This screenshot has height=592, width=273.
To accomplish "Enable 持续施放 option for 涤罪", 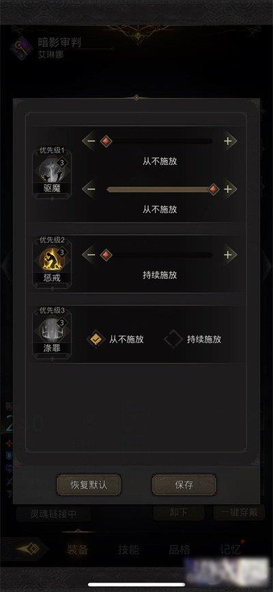I will (173, 339).
